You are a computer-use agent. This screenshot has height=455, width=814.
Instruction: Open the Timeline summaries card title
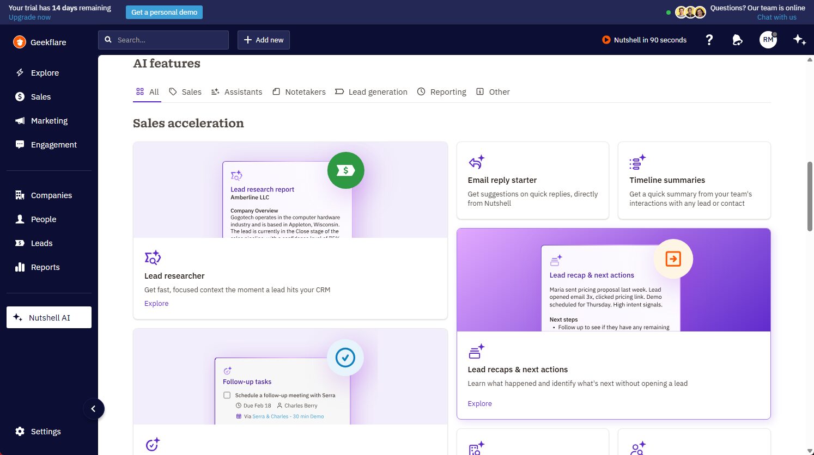click(667, 180)
